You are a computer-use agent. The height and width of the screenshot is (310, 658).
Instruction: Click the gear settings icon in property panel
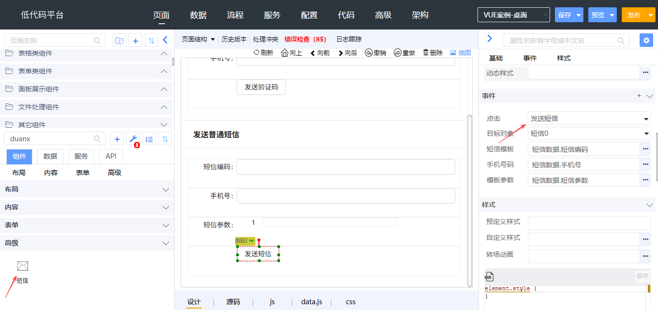click(x=646, y=40)
